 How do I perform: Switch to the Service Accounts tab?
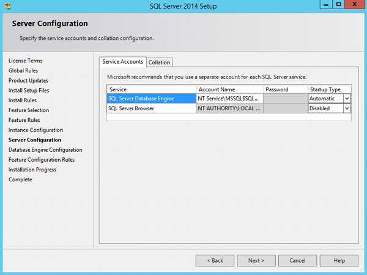point(122,62)
